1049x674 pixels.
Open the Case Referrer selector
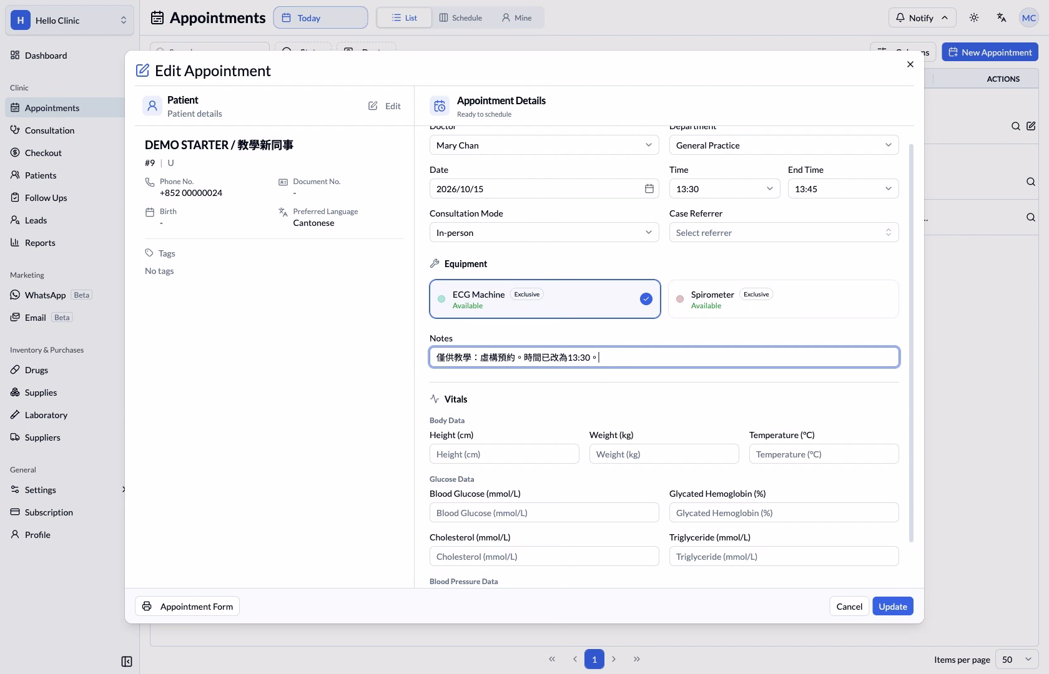[784, 232]
